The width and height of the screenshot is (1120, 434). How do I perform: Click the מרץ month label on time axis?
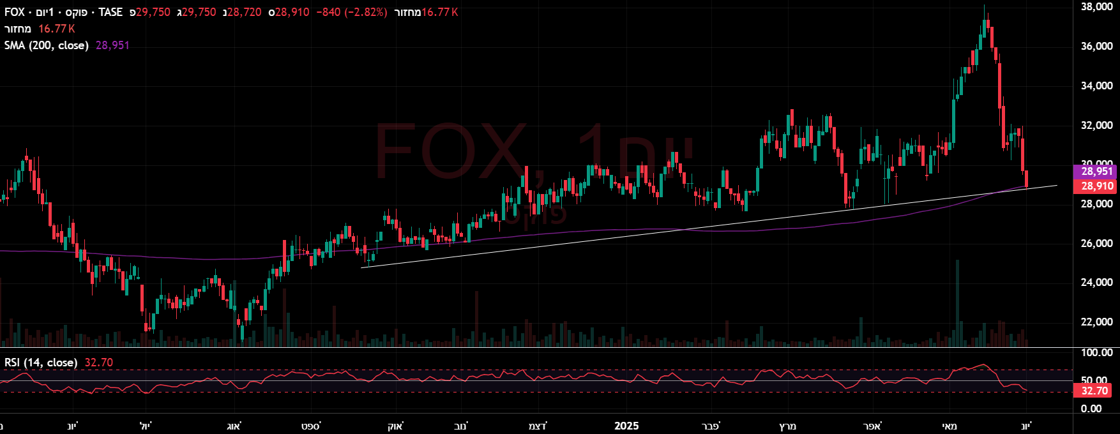tap(788, 426)
